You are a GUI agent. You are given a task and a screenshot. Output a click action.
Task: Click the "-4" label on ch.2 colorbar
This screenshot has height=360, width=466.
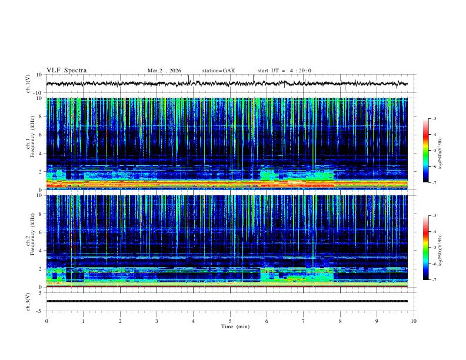pyautogui.click(x=434, y=232)
